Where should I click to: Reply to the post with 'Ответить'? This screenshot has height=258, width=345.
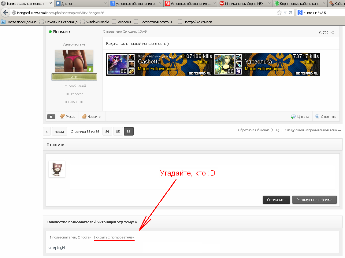point(325,117)
